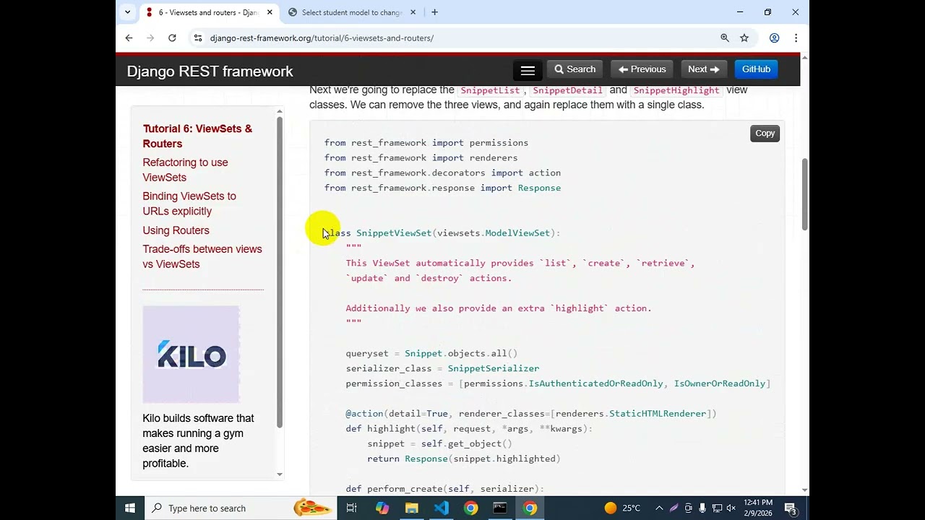Screen dimensions: 925x520
Task: Open the active Chrome taskbar icon
Action: [530, 508]
